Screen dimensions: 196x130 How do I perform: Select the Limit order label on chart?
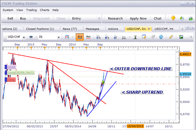coord(12,67)
